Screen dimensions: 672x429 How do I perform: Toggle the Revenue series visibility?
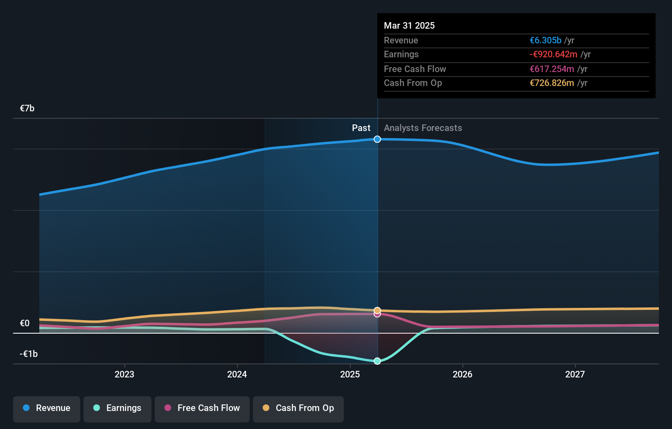click(x=46, y=409)
